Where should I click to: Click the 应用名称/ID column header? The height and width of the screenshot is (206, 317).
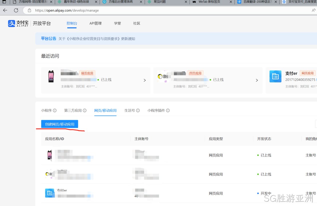coord(54,139)
